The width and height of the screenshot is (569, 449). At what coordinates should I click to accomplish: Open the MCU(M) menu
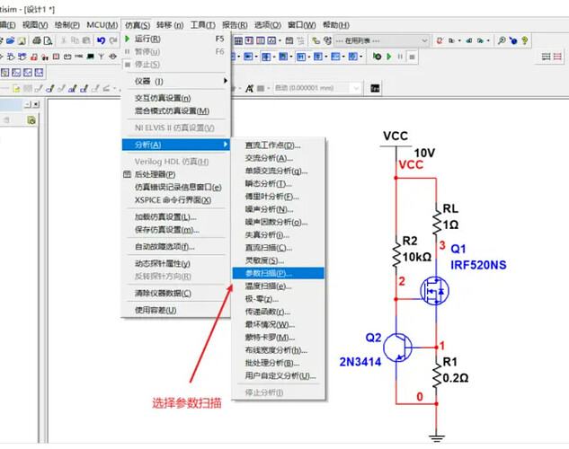click(x=102, y=25)
